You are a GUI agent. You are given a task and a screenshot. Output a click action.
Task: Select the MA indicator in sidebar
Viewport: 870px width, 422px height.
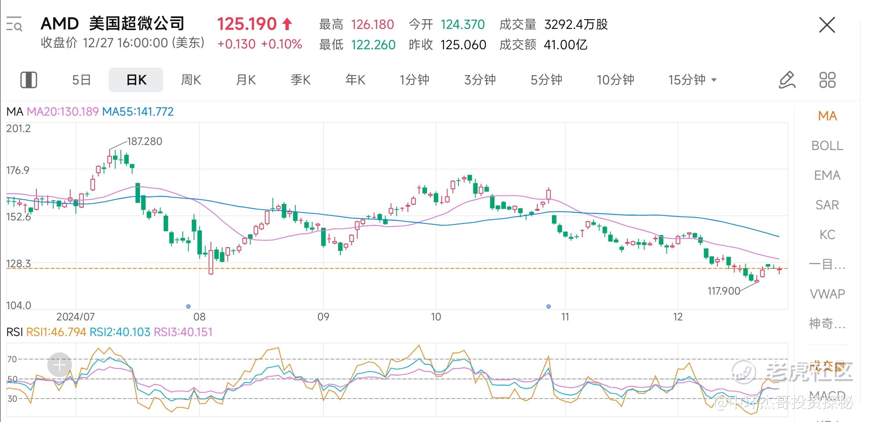point(827,116)
